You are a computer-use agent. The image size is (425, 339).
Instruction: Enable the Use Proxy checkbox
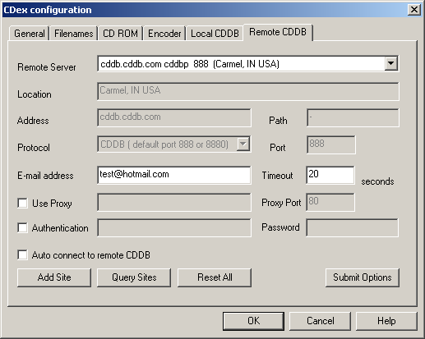[x=22, y=204]
